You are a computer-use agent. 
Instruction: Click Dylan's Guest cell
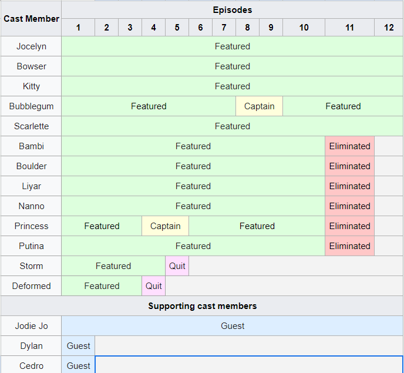tap(78, 346)
